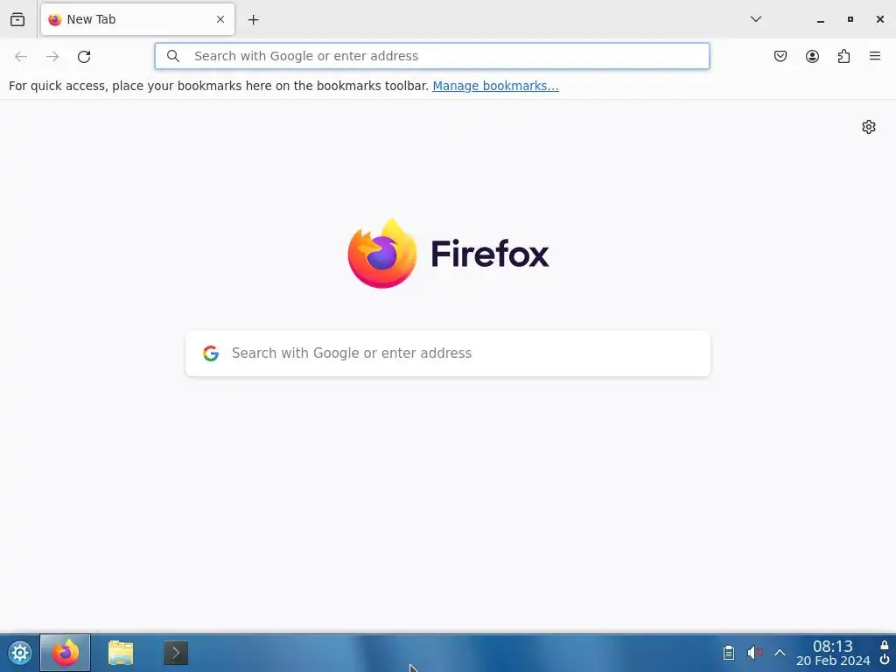Close the New Tab tab
The height and width of the screenshot is (672, 896).
click(x=220, y=19)
